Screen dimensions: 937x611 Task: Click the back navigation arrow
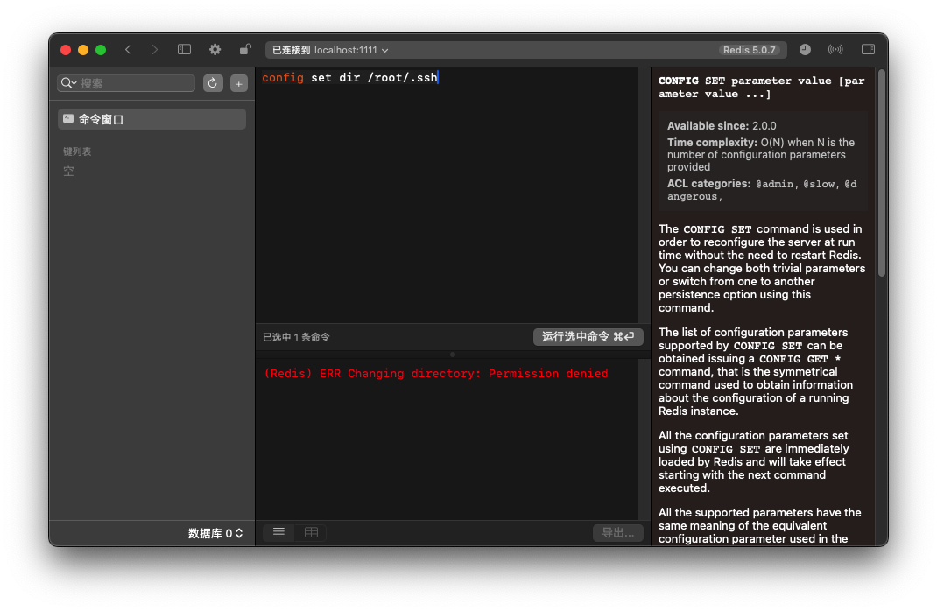click(x=128, y=50)
